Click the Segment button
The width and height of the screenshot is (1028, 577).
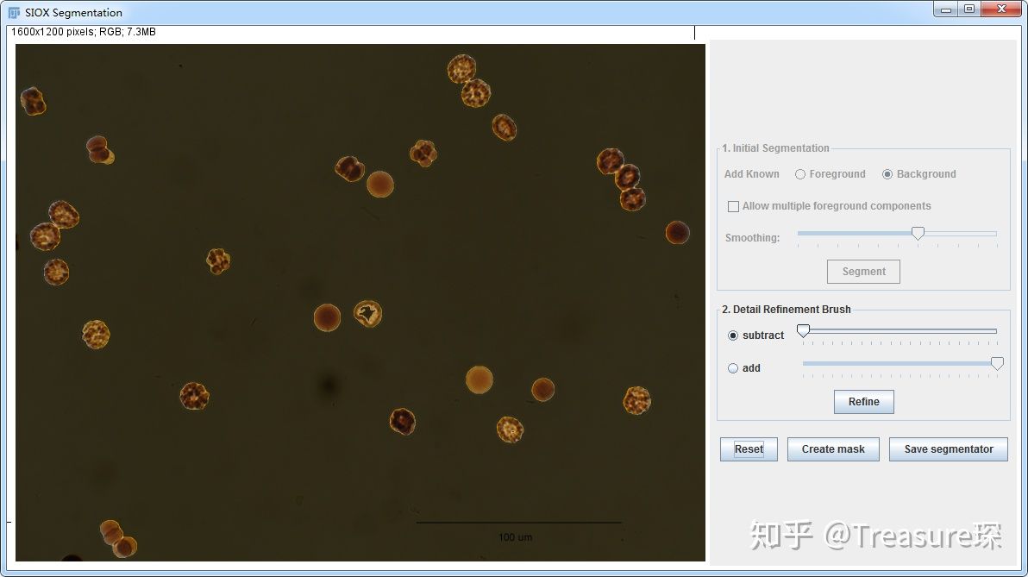863,272
